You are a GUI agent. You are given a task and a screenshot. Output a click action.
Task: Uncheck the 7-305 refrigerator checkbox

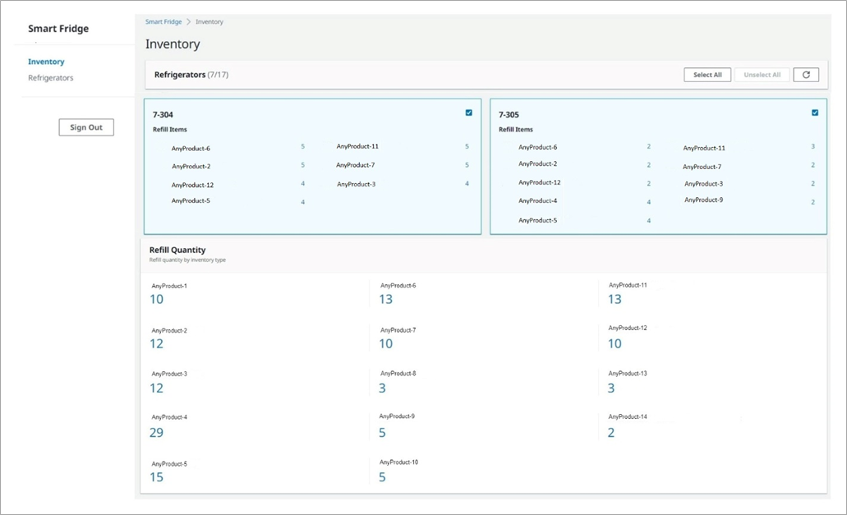[x=815, y=113]
